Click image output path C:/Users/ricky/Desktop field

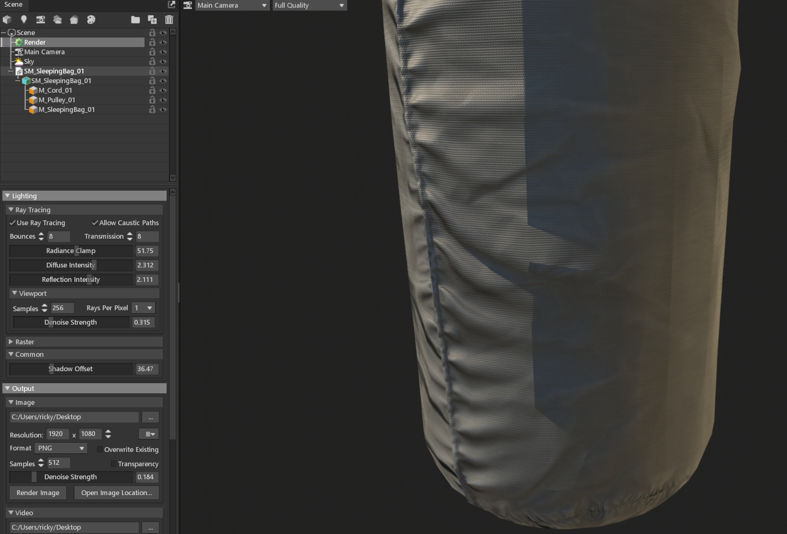coord(74,417)
